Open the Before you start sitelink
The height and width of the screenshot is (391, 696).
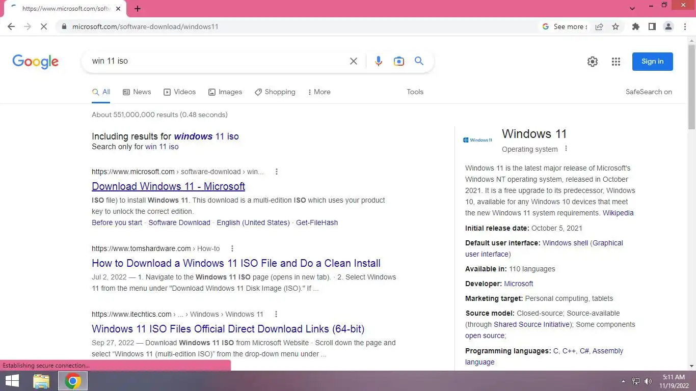117,222
